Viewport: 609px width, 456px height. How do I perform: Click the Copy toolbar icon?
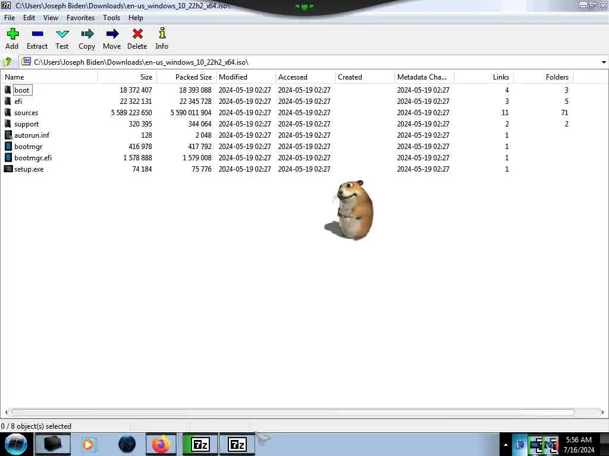(87, 34)
